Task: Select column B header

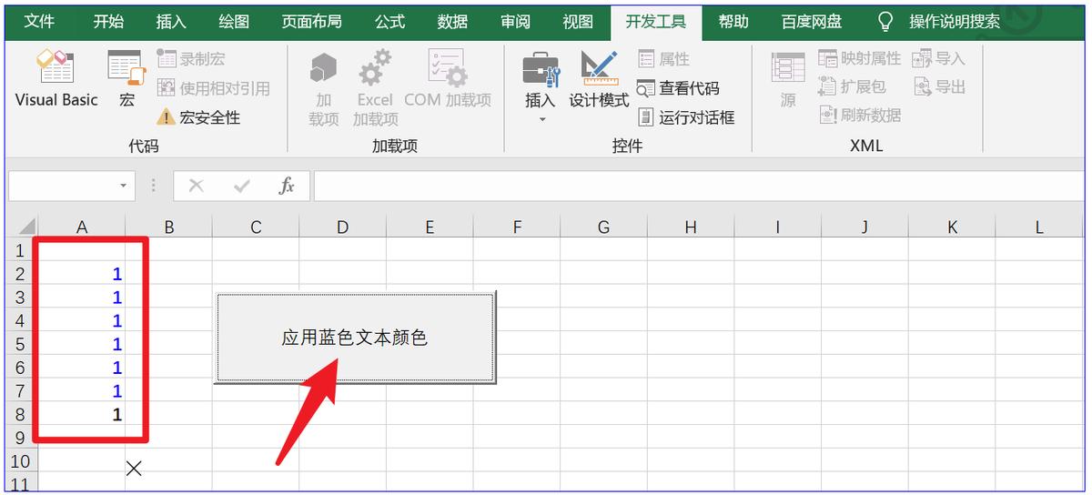Action: (x=168, y=227)
